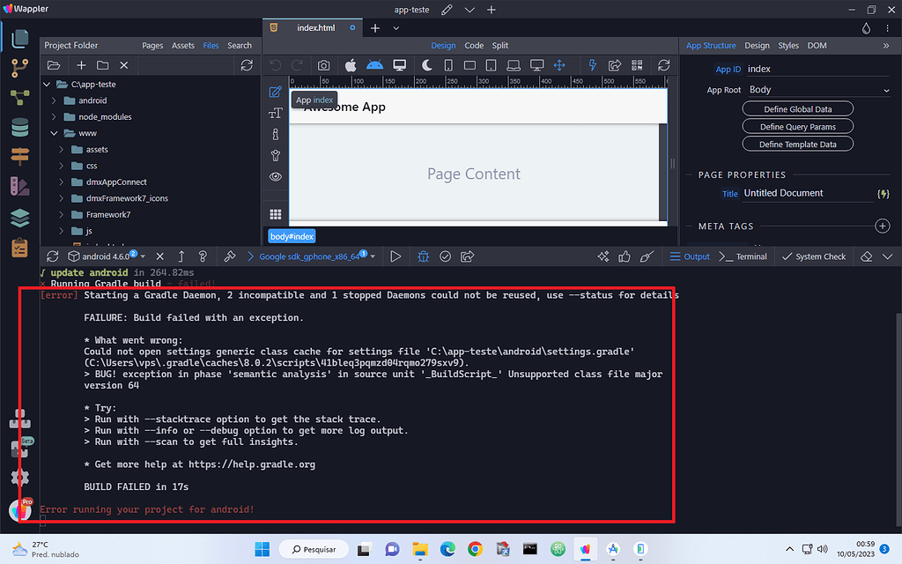Expand the Framework7 folder
This screenshot has width=902, height=564.
(61, 215)
